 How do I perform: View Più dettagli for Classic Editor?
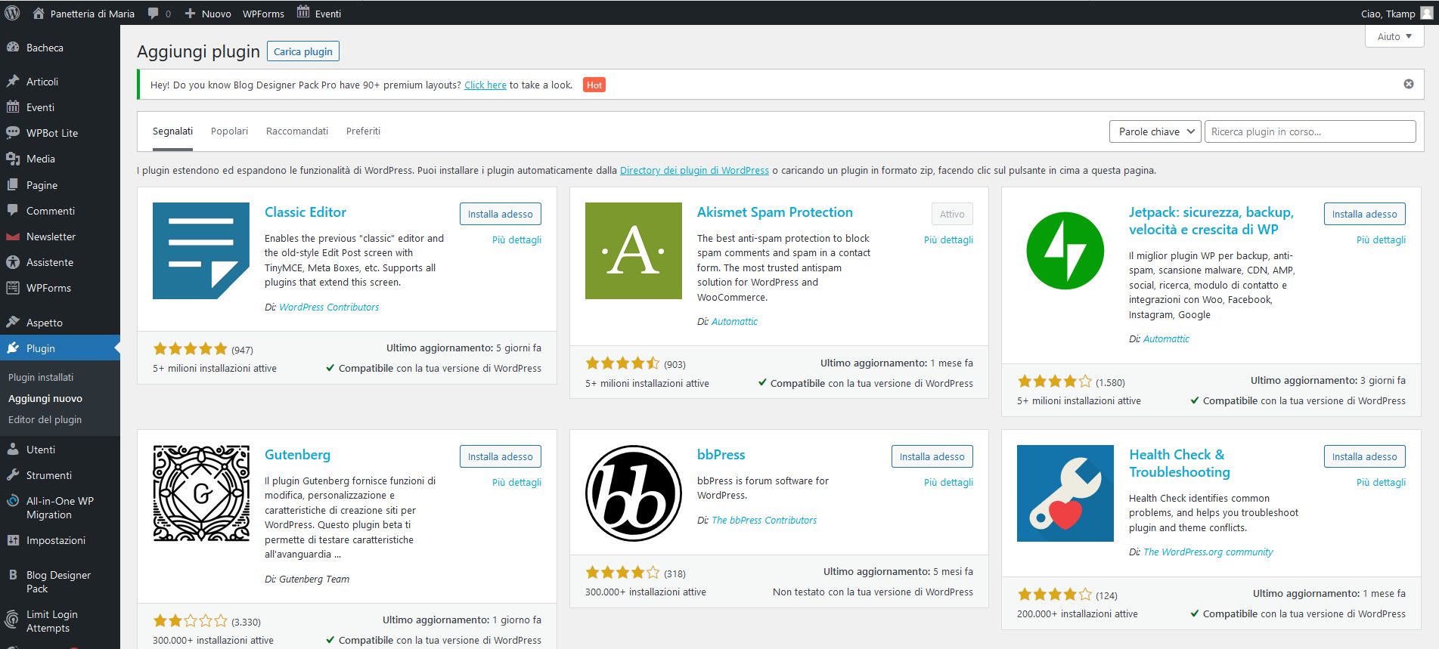point(516,240)
